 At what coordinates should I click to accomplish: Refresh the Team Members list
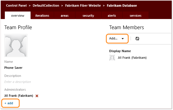[137, 39]
